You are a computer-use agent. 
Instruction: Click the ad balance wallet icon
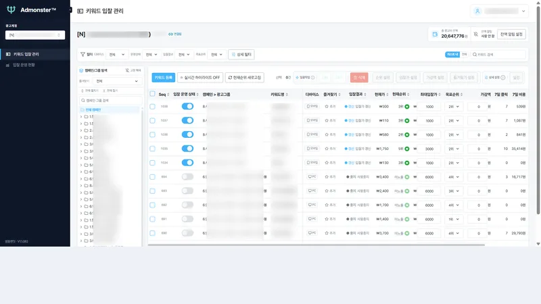(x=435, y=34)
